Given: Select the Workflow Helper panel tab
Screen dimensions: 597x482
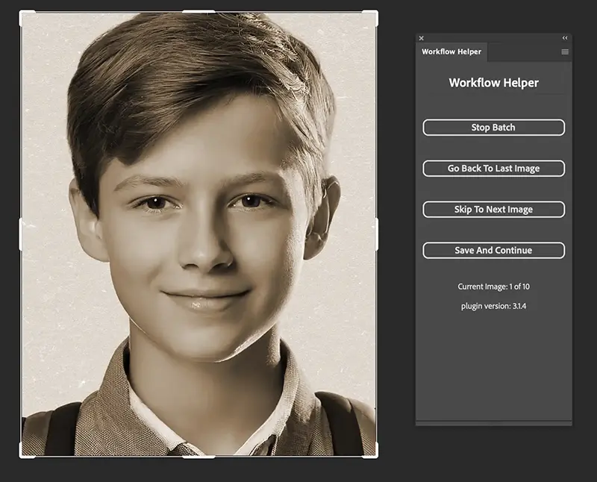Looking at the screenshot, I should (x=451, y=51).
